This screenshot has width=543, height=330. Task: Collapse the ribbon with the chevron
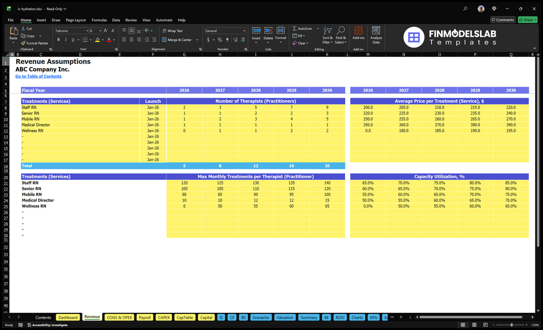[x=535, y=48]
